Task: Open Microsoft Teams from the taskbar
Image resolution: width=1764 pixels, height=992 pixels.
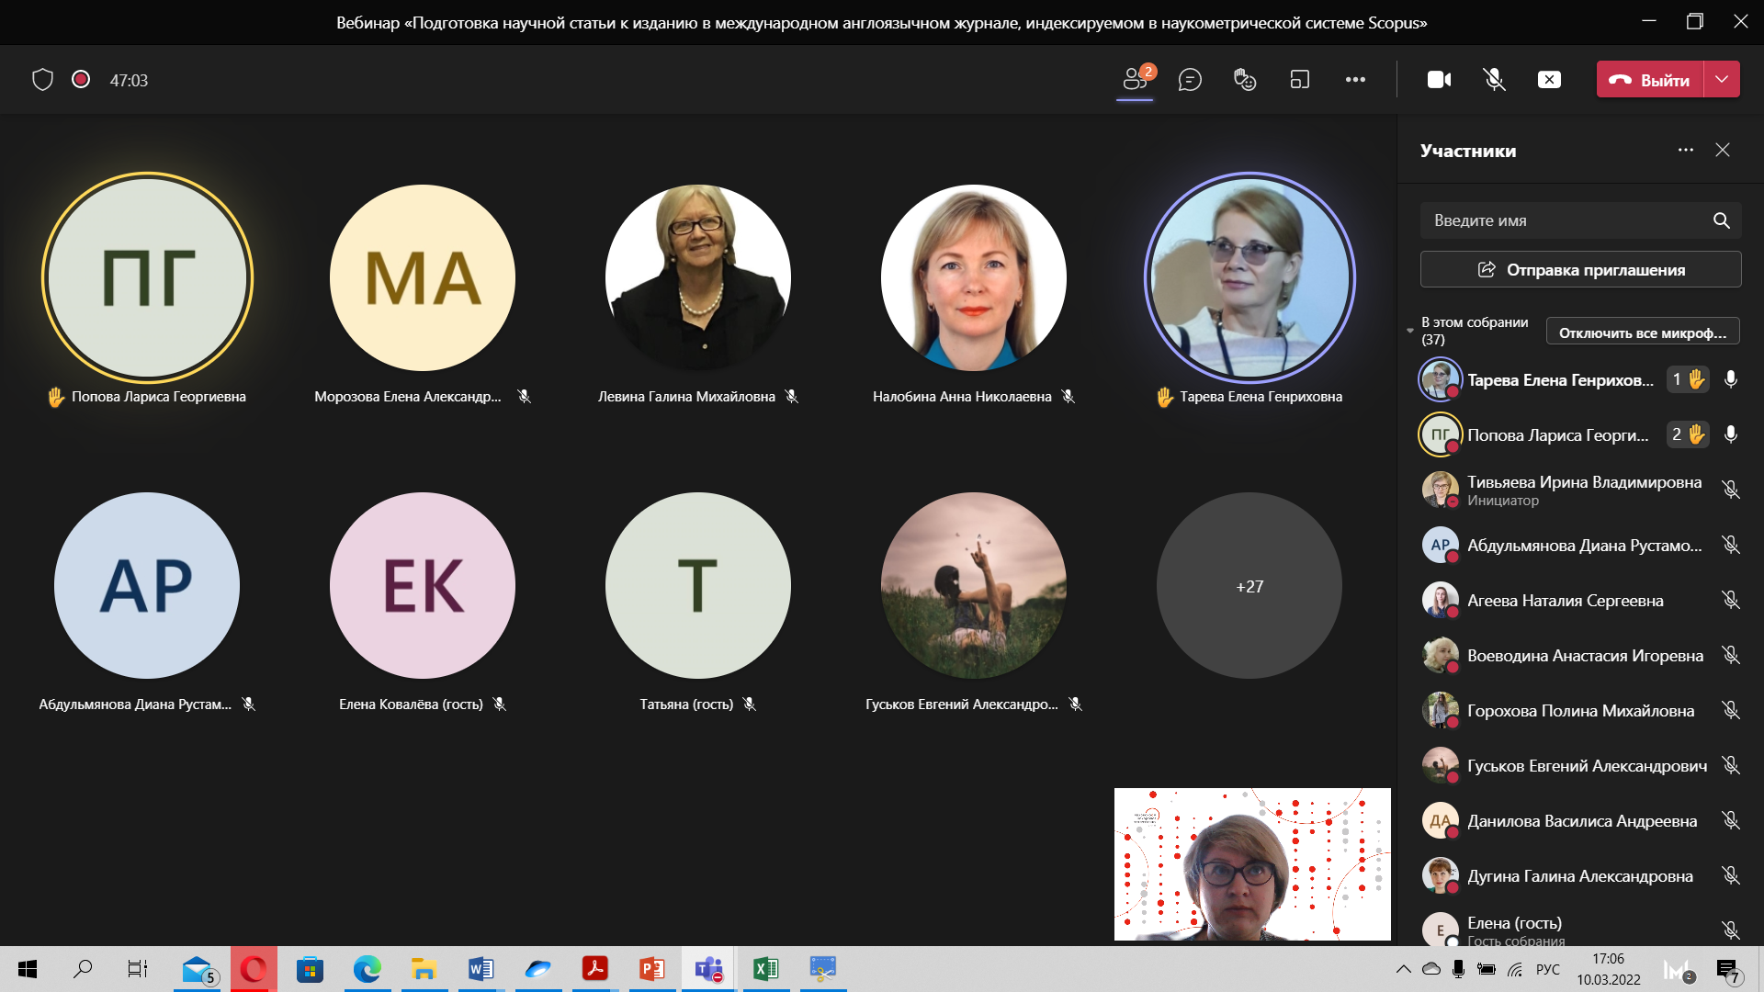Action: coord(708,969)
